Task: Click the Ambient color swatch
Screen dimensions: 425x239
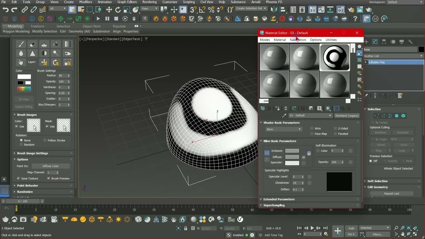Action: point(292,151)
